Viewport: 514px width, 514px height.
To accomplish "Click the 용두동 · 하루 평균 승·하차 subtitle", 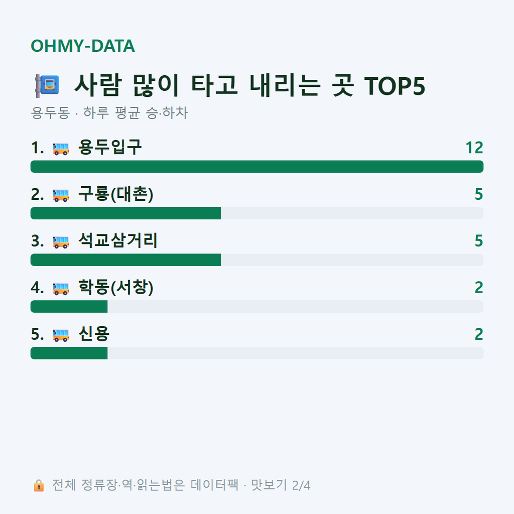I will pyautogui.click(x=109, y=113).
